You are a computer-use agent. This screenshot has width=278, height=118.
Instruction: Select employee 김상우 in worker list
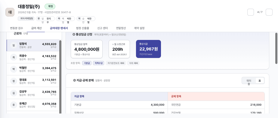[33, 93]
